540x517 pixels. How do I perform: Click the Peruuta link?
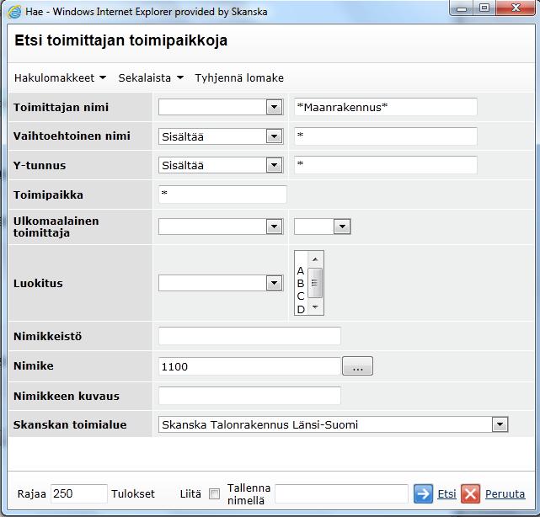pyautogui.click(x=505, y=494)
